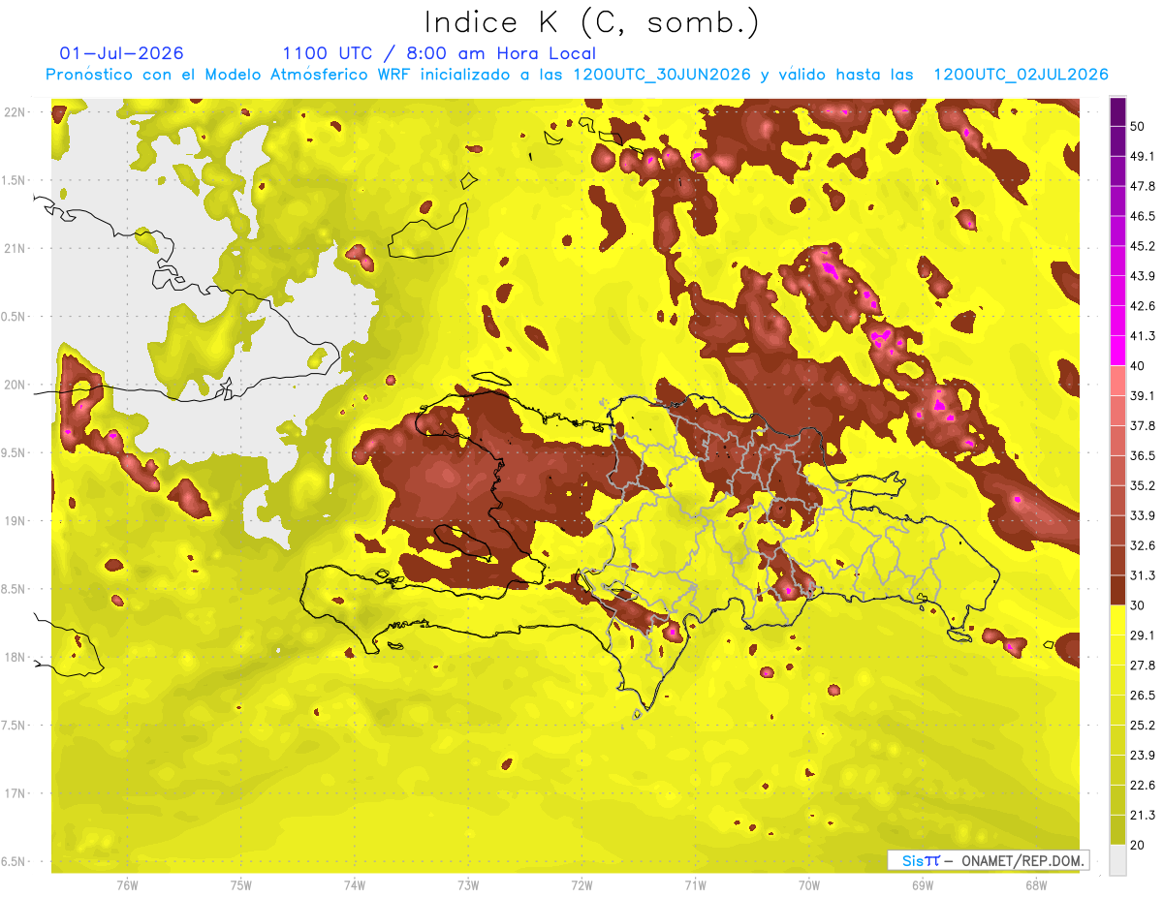Click the "32.6" legend value

click(1143, 545)
